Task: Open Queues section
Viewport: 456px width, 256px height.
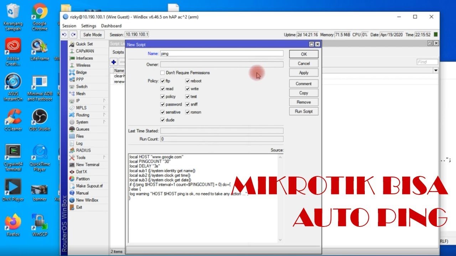Action: click(82, 129)
